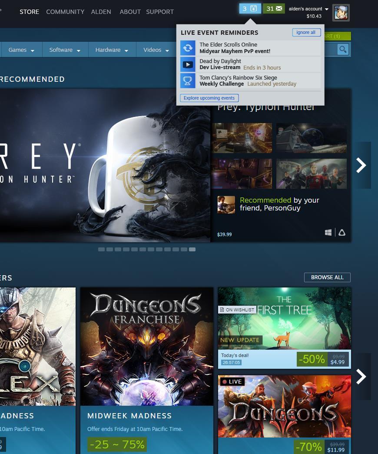Click the Rainbow Six Siege trophy icon
This screenshot has width=378, height=454.
(x=188, y=81)
